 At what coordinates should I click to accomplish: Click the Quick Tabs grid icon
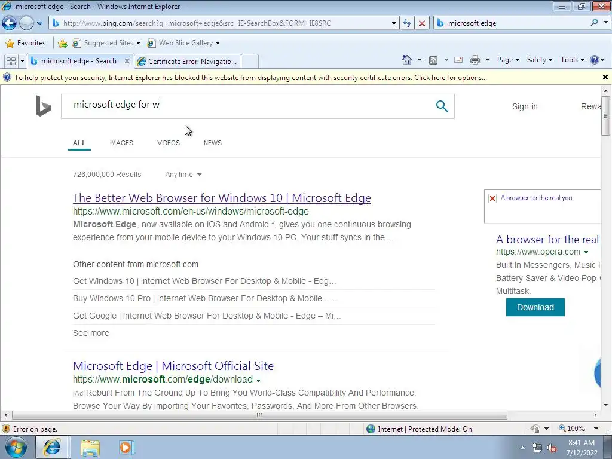(x=11, y=62)
